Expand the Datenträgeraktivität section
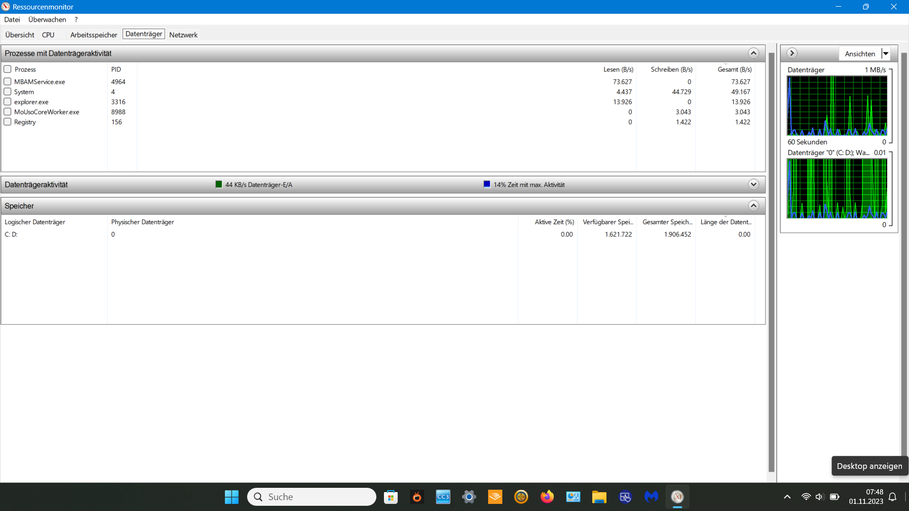Viewport: 909px width, 511px height. pyautogui.click(x=753, y=185)
